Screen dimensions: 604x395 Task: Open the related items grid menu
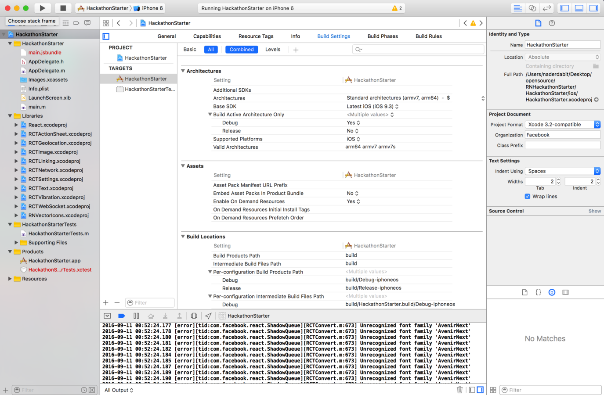coord(106,23)
